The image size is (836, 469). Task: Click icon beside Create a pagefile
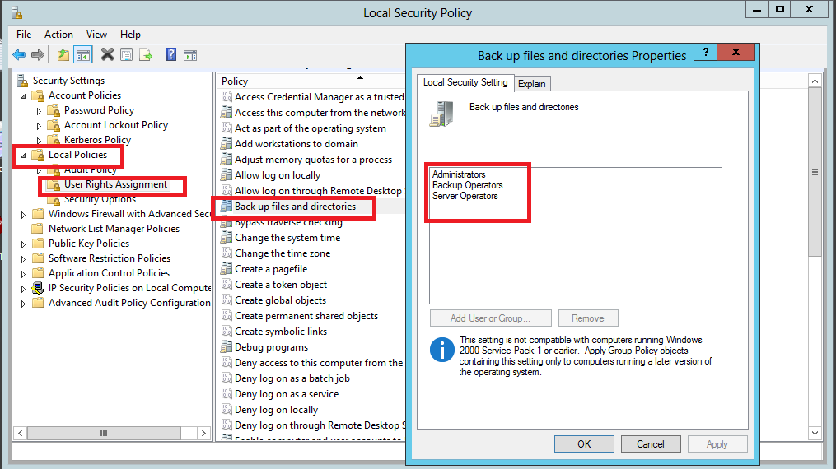pos(227,269)
